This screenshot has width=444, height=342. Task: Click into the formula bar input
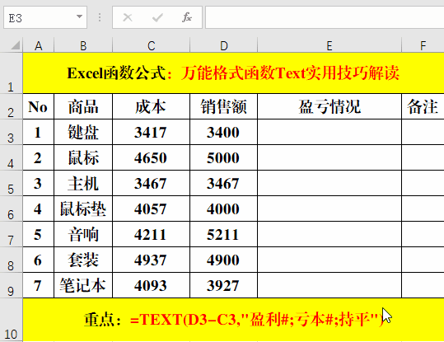pyautogui.click(x=325, y=17)
